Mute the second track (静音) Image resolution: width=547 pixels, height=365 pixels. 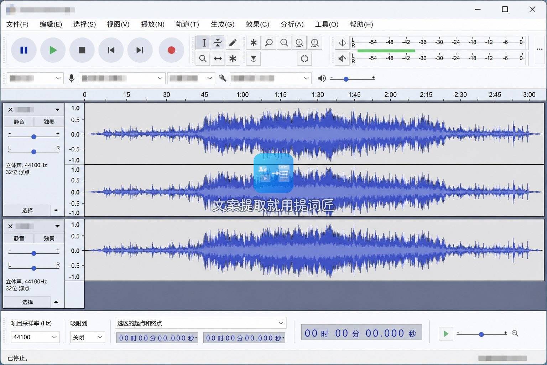coord(19,238)
